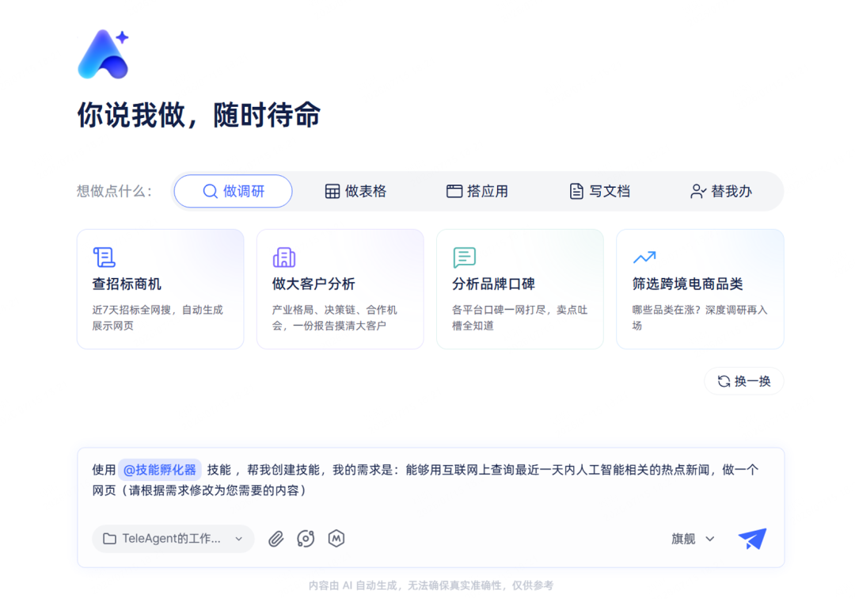Screen dimensions: 855x599
Task: Expand the 旗舰 model selector dropdown
Action: [693, 539]
